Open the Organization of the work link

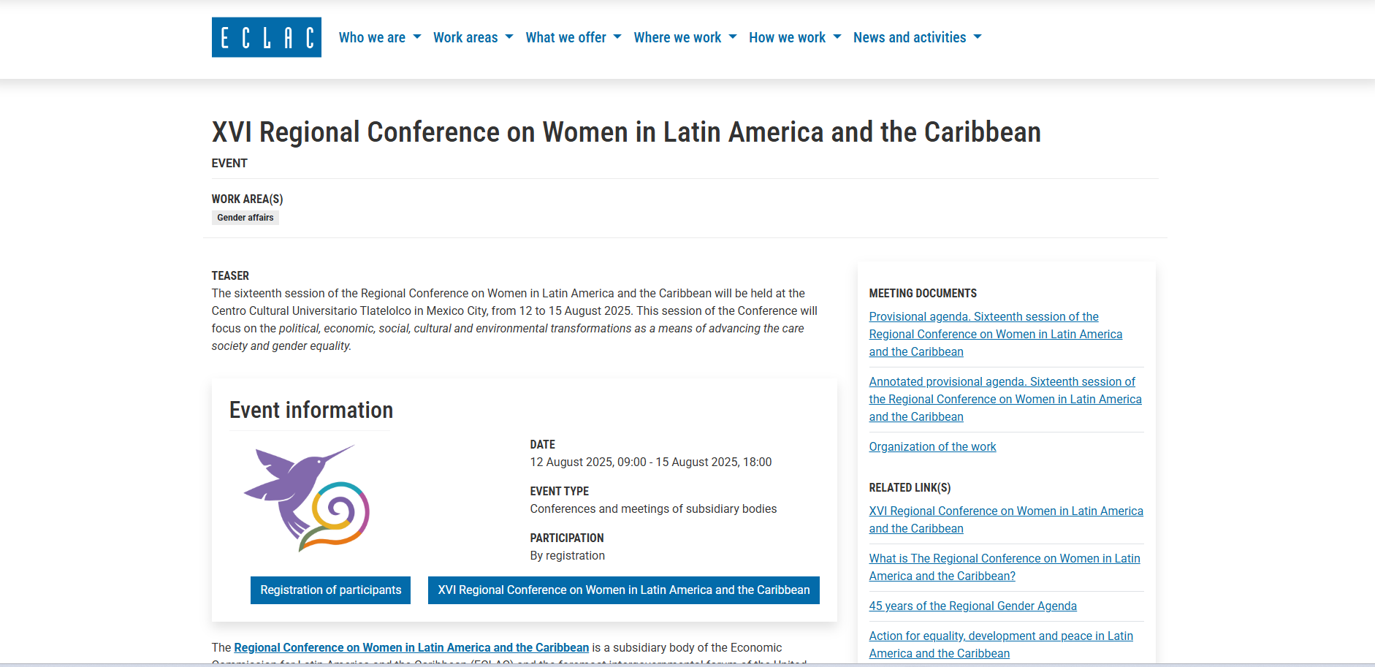[932, 446]
